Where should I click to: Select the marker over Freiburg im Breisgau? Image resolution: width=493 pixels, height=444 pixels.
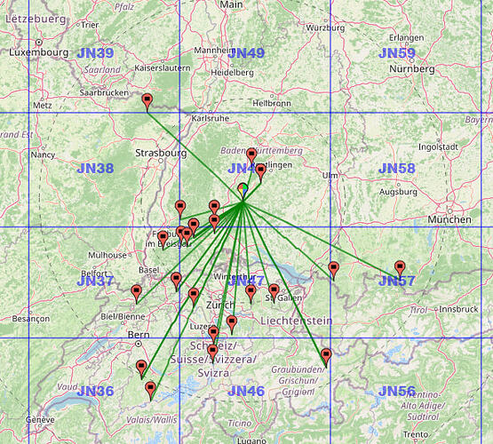163,240
